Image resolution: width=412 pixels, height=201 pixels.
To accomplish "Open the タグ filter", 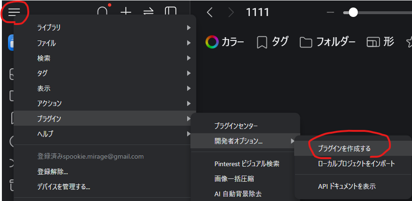I will (272, 42).
